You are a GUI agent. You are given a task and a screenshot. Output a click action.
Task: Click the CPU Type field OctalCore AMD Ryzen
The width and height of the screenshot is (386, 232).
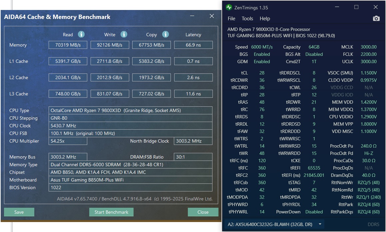(x=131, y=110)
